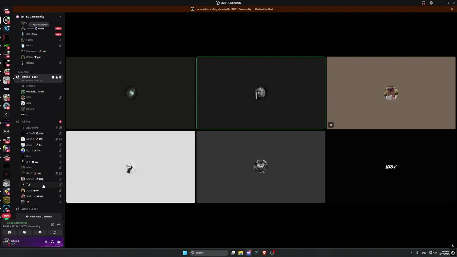Viewport: 457px width, 257px height.
Task: Share your screen button
Action: [25, 232]
